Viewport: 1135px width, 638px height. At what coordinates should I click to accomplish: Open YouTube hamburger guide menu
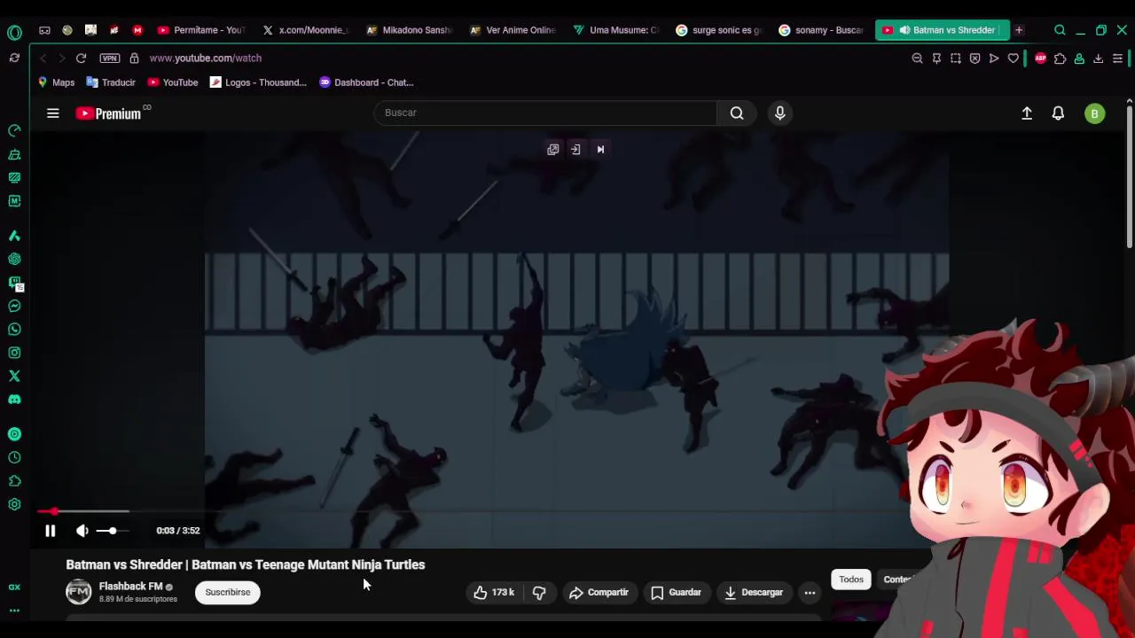click(53, 113)
